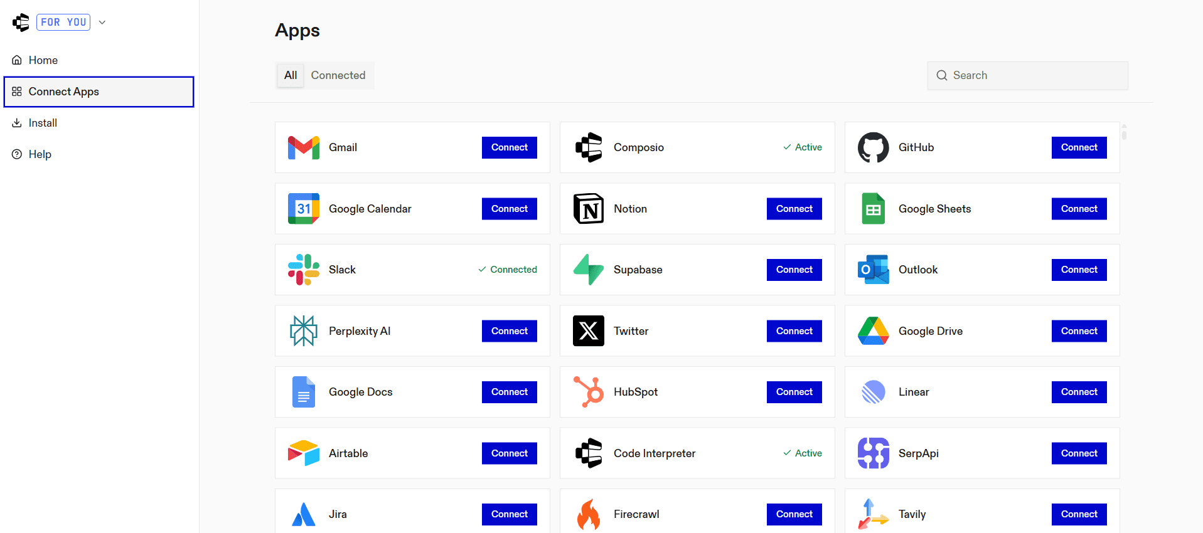This screenshot has height=533, width=1203.
Task: Click the Outlook app icon
Action: coord(874,270)
